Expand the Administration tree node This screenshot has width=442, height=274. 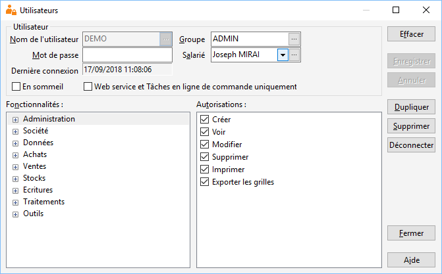pos(16,120)
